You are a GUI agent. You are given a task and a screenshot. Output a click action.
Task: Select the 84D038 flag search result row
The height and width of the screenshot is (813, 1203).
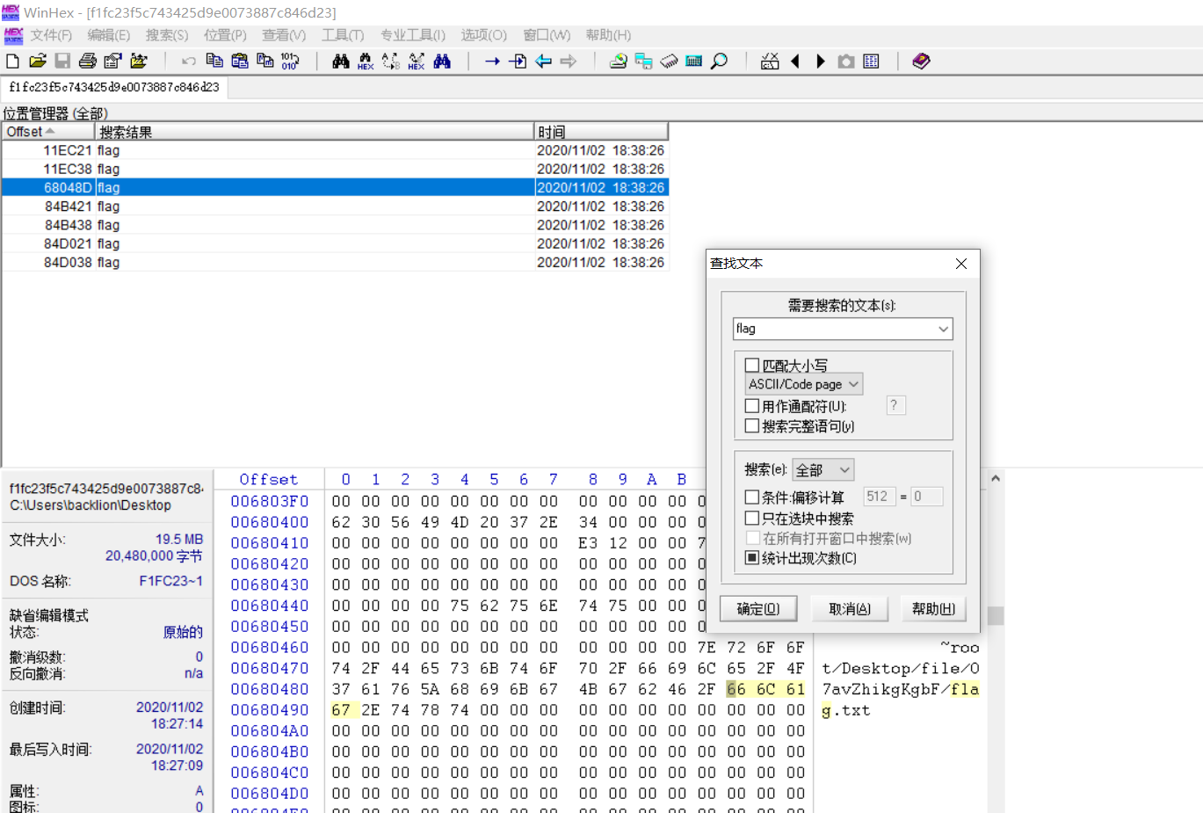pyautogui.click(x=335, y=263)
